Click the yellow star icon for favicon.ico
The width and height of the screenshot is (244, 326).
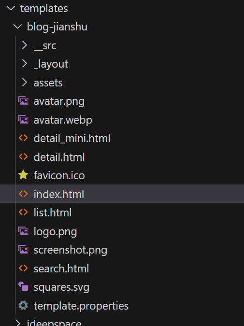point(23,175)
